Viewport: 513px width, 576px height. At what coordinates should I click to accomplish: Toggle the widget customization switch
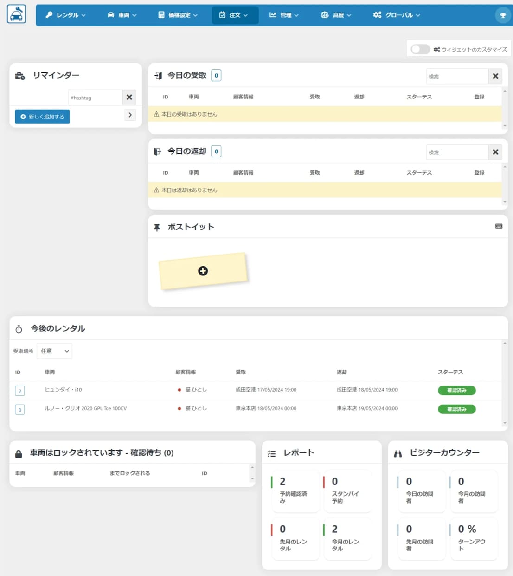(420, 49)
